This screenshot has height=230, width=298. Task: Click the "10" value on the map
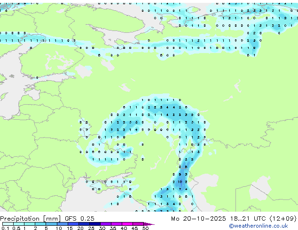(180, 182)
